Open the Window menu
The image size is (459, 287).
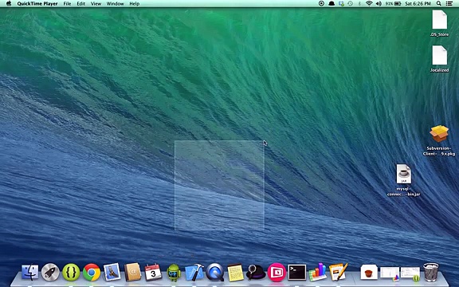tap(115, 3)
